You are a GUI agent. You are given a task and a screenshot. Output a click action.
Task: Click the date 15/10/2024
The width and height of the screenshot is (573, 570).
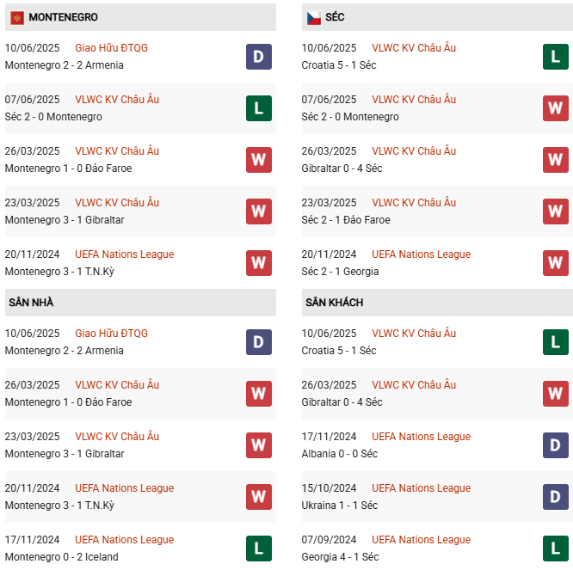click(329, 488)
